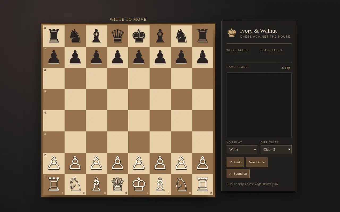Choose the white rook on h1
This screenshot has width=340, height=212.
pyautogui.click(x=203, y=184)
